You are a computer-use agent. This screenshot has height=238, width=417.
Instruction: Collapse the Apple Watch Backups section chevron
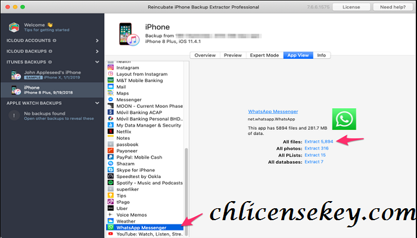point(97,103)
